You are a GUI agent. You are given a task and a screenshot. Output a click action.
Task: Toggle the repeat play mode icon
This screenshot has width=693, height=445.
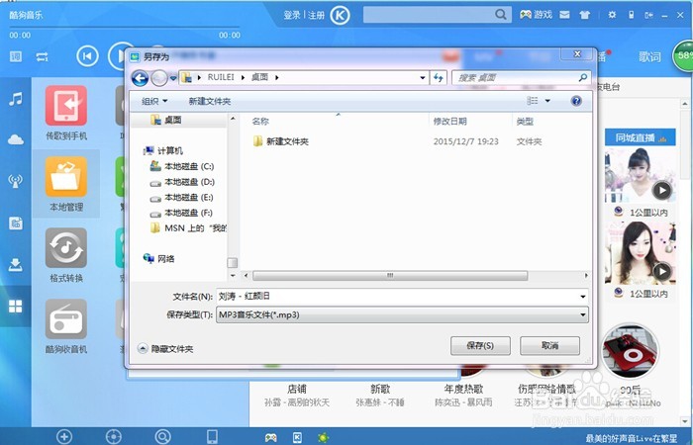click(x=42, y=57)
